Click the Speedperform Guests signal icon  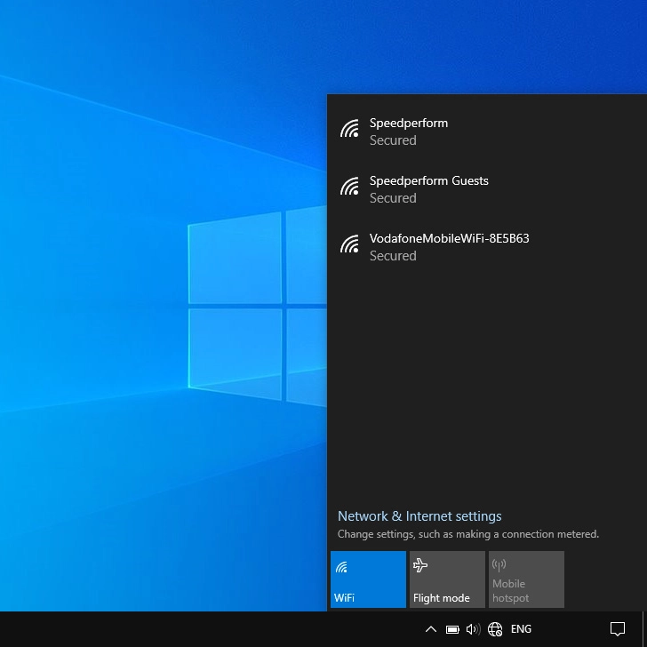click(x=349, y=188)
